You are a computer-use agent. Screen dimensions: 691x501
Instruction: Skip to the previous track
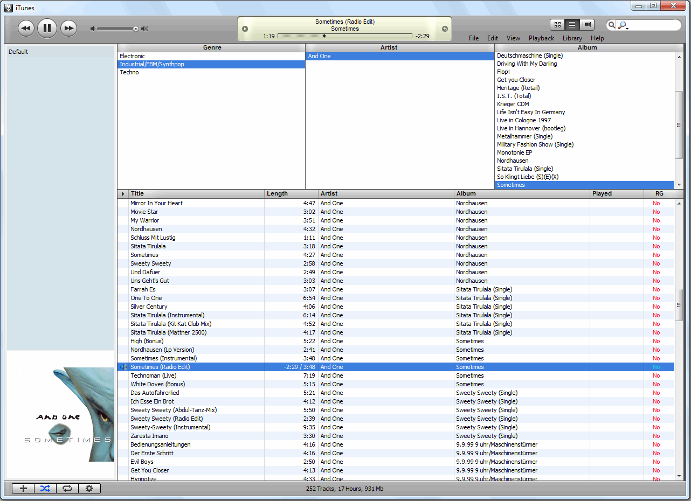point(26,28)
